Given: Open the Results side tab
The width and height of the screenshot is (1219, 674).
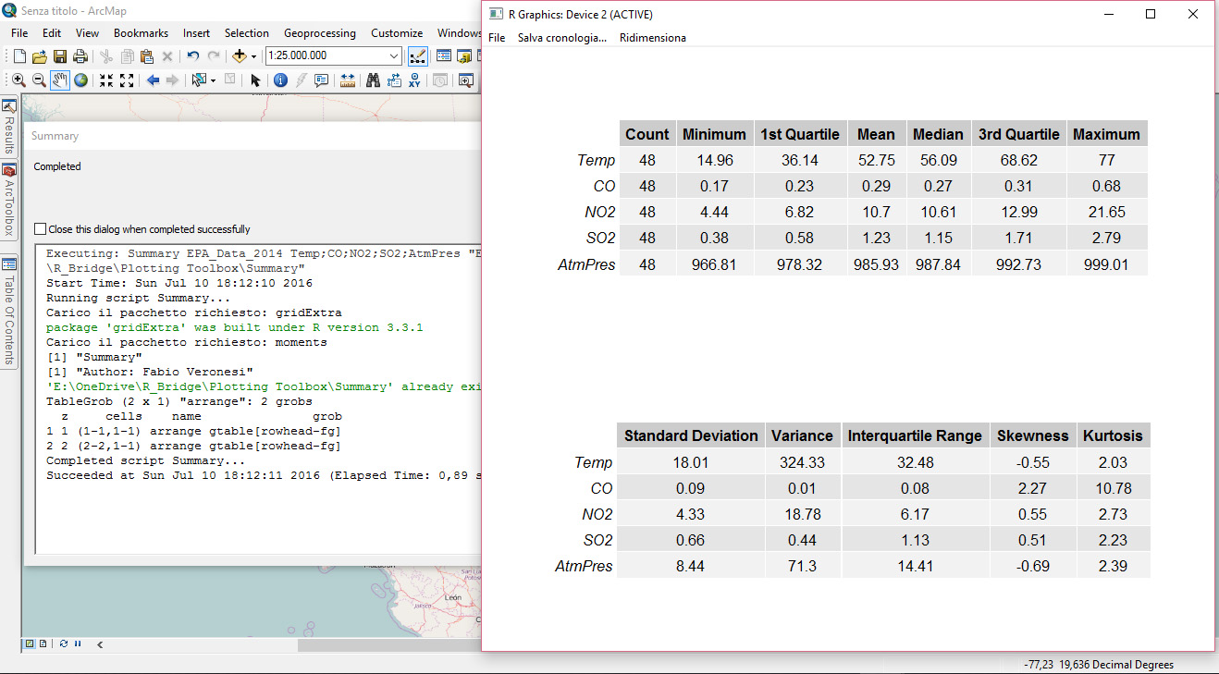Looking at the screenshot, I should [x=9, y=128].
